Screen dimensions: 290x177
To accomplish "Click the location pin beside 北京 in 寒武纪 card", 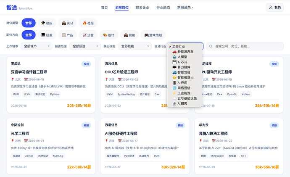I will click(x=13, y=79).
